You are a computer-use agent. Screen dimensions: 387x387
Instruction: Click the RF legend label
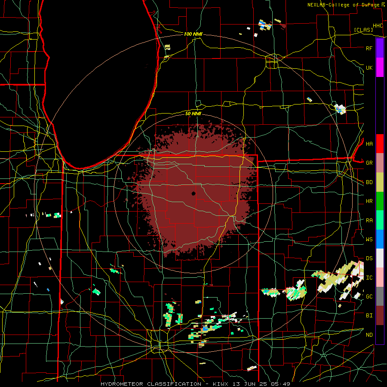[x=369, y=48]
